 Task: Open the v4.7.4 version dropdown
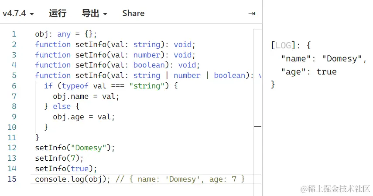tap(18, 14)
